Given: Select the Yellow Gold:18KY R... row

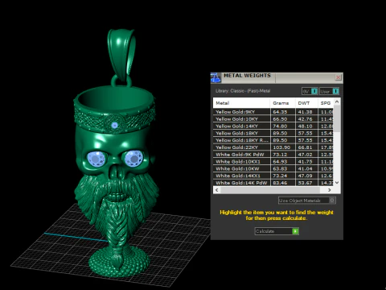Looking at the screenshot, I should 273,140.
